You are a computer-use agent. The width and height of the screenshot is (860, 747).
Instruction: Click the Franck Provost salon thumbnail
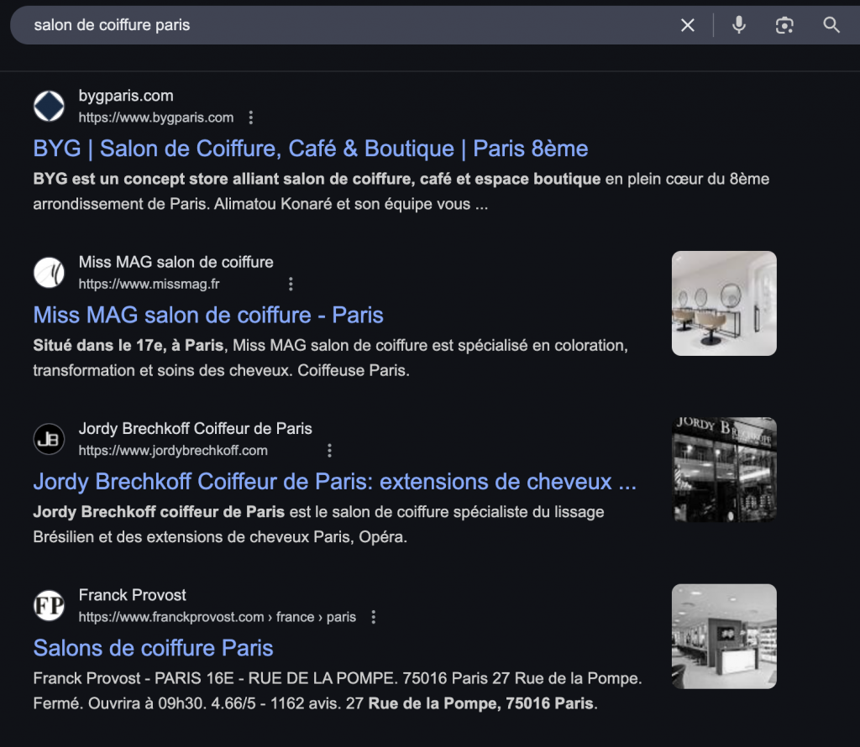point(724,635)
